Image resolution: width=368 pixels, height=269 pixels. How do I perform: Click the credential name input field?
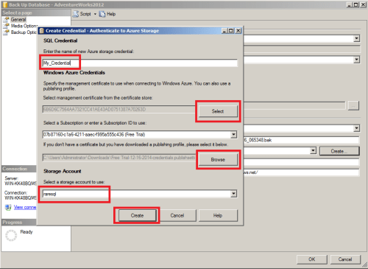click(140, 63)
